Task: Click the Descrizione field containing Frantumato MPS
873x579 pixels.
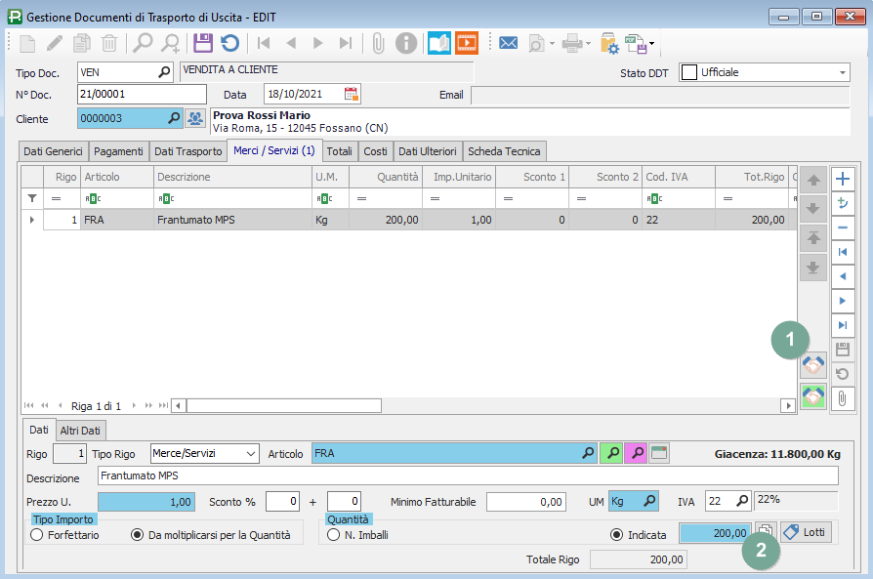Action: [467, 476]
